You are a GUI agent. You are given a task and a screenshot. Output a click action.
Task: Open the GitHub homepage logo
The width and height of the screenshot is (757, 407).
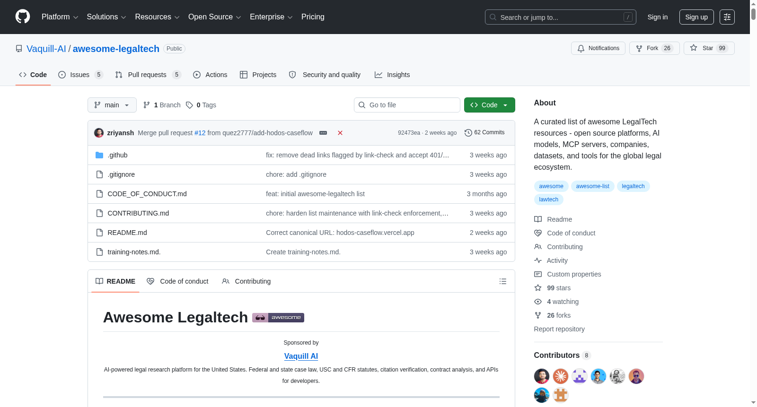pyautogui.click(x=23, y=17)
